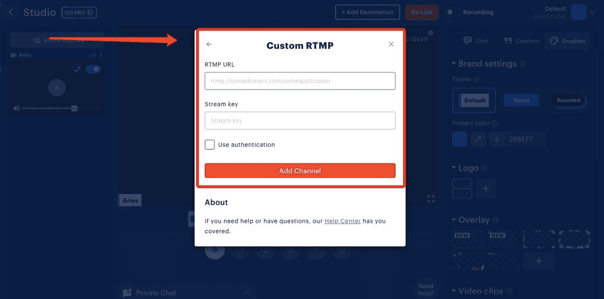Viewport: 604px width, 299px height.
Task: Switch to the Captions tab
Action: tap(521, 41)
